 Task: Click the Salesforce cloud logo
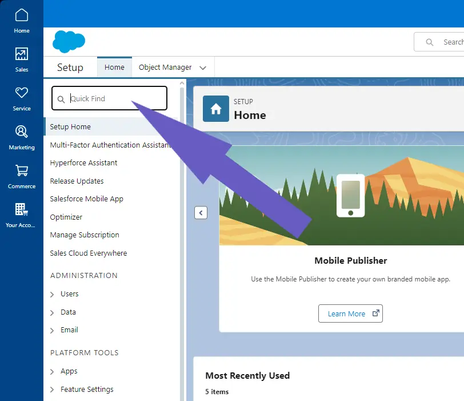pos(69,41)
